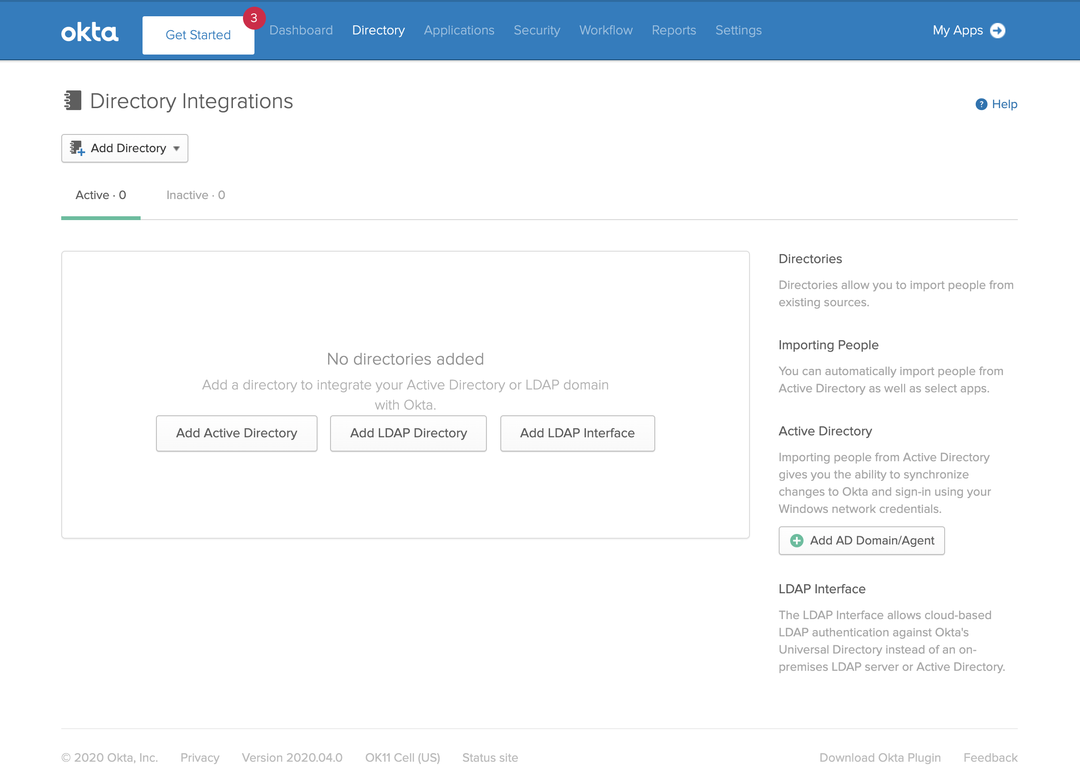Open the Reports menu

674,30
